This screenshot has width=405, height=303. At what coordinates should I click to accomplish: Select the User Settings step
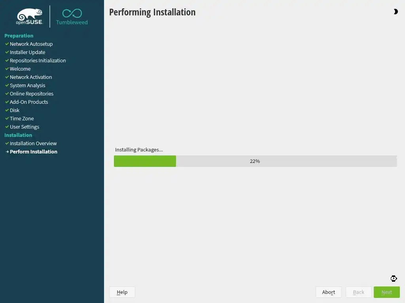[24, 127]
